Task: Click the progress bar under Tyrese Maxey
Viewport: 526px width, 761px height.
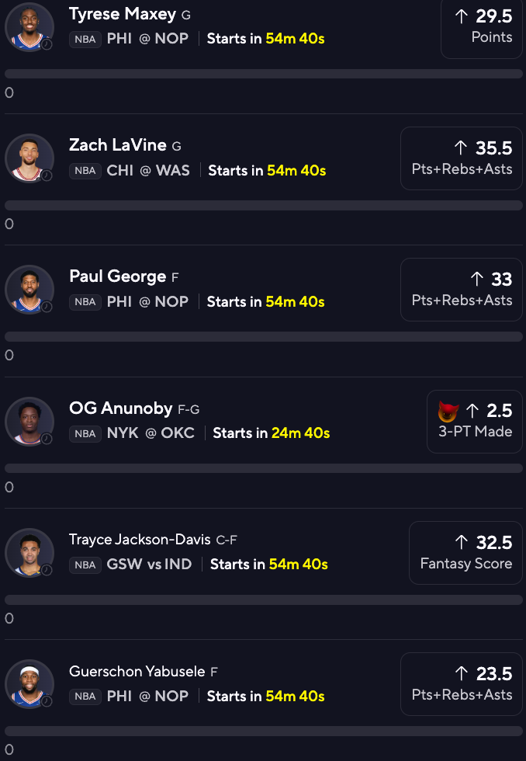Action: (x=264, y=74)
